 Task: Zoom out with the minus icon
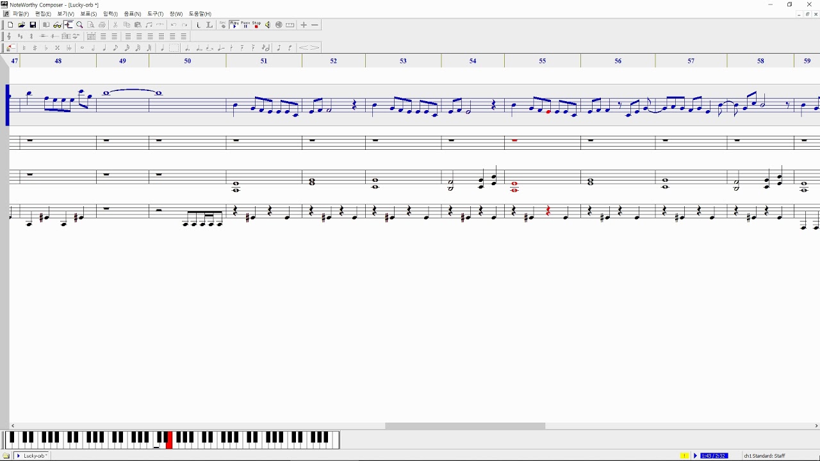[x=315, y=25]
